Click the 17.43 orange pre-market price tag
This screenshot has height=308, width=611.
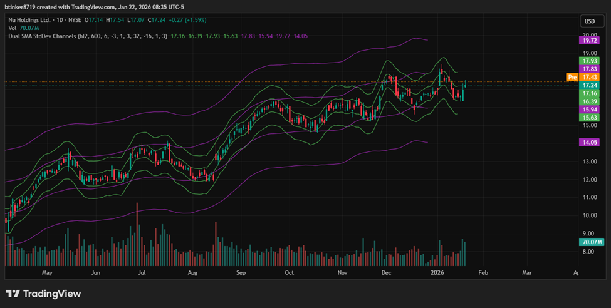click(x=590, y=77)
